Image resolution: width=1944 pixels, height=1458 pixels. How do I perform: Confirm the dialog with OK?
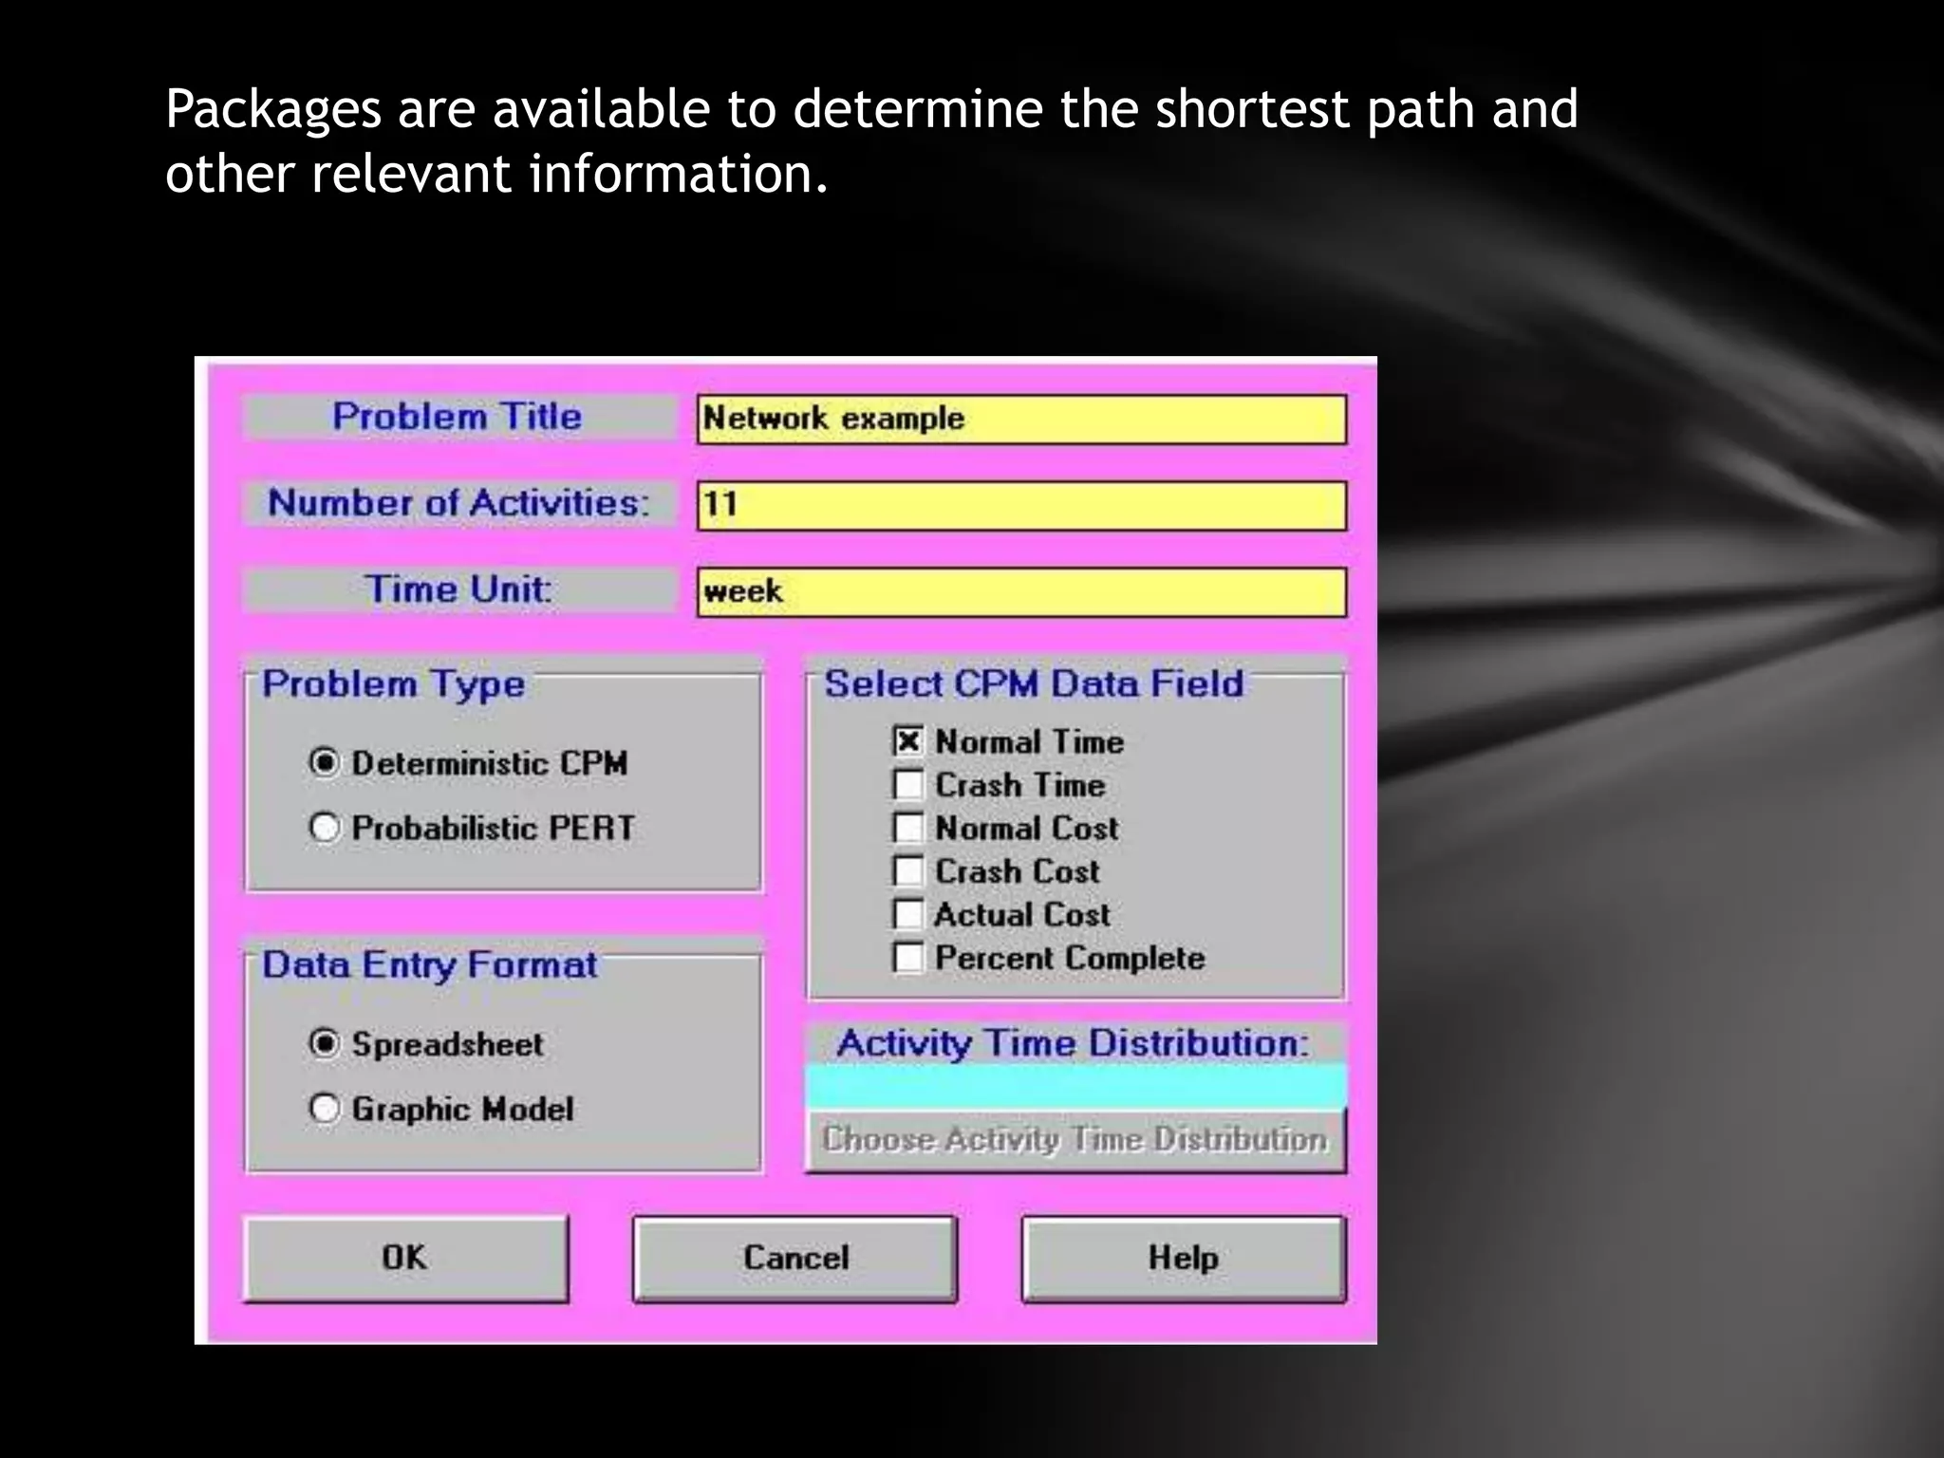coord(406,1258)
